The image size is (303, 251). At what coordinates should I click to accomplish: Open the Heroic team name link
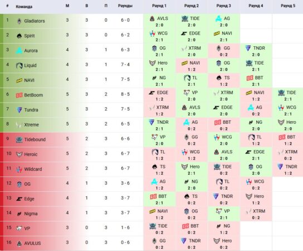31,155
